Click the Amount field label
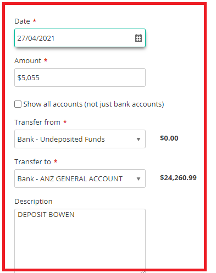 [x=28, y=61]
